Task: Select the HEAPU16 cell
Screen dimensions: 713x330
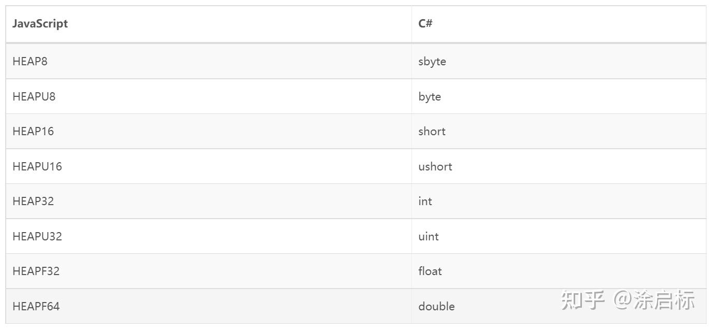Action: click(37, 166)
